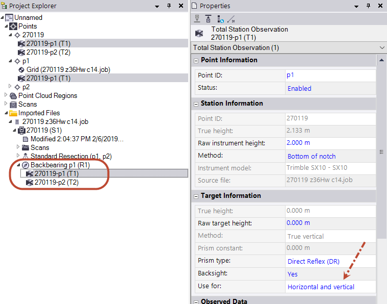The image size is (387, 304).
Task: Edit the Raw instrument height 2.000 m field
Action: point(330,143)
